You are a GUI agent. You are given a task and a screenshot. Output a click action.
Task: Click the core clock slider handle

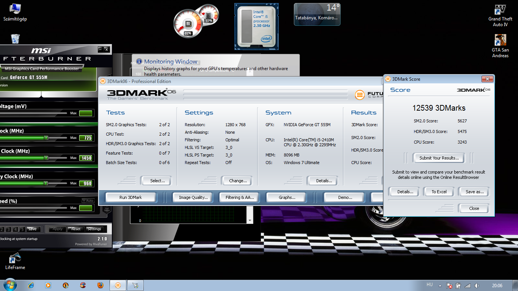pos(46,138)
